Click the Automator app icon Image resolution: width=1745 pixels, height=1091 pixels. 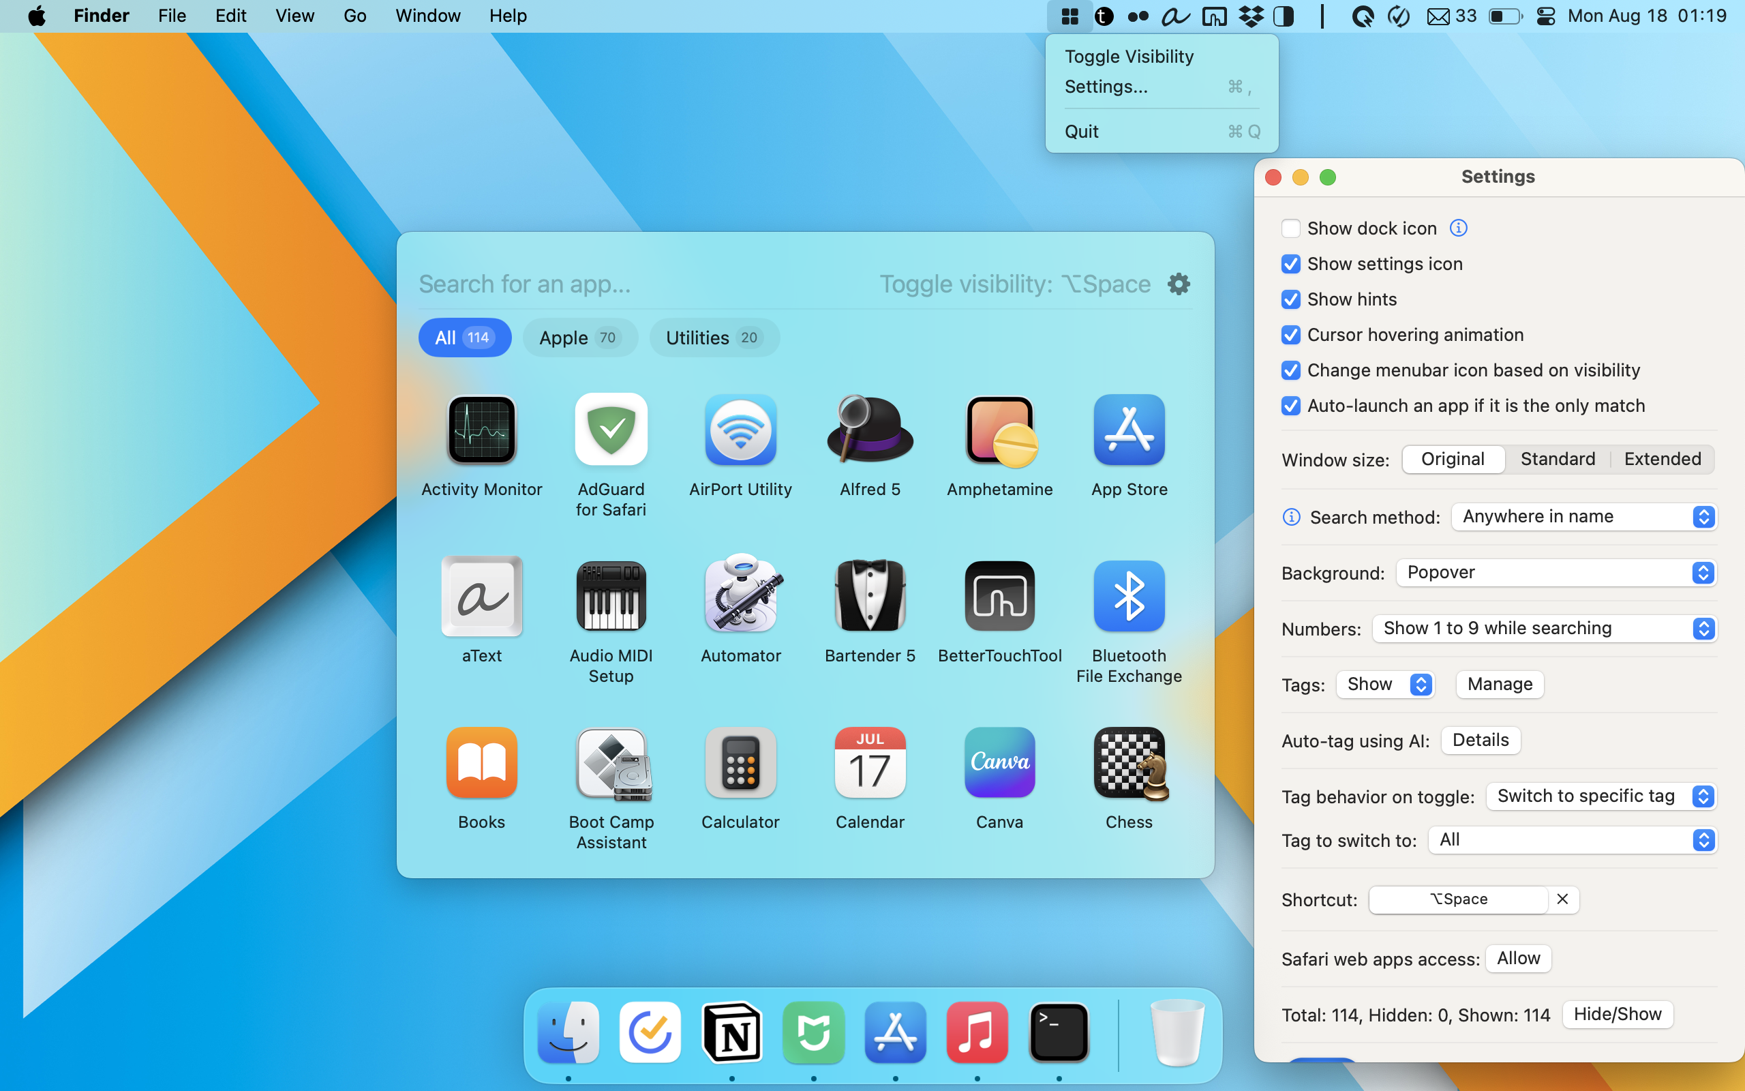[740, 596]
